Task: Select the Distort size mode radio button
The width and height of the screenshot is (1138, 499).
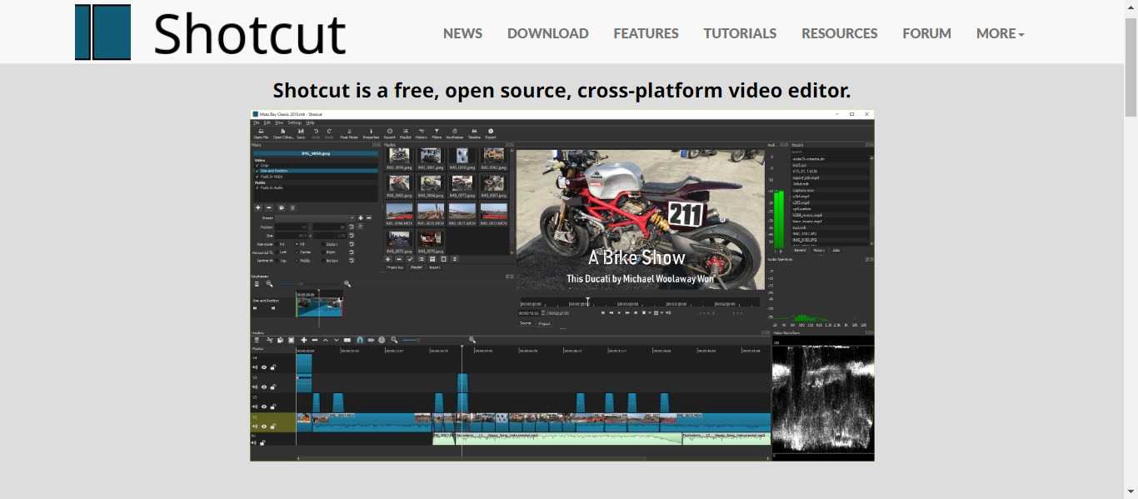Action: point(324,244)
